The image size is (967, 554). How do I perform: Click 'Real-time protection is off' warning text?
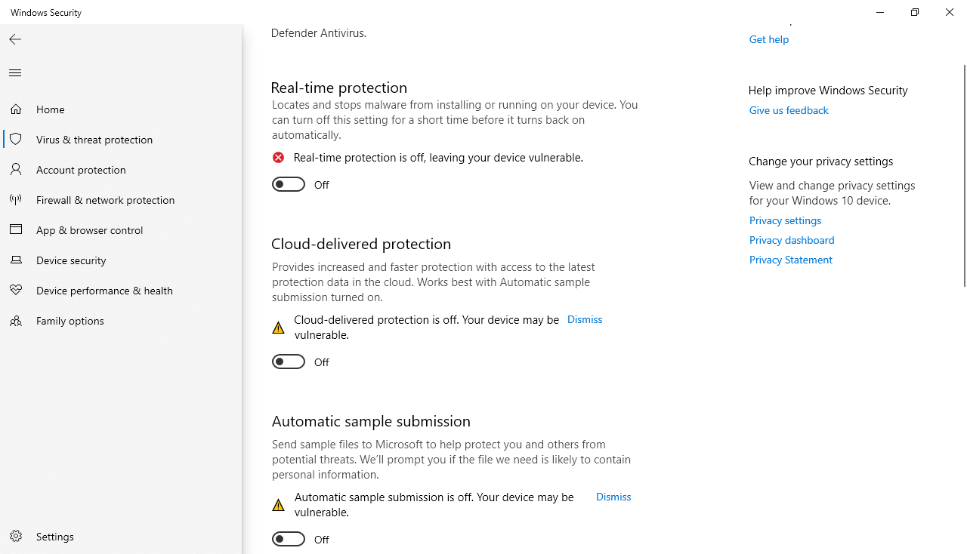click(438, 158)
